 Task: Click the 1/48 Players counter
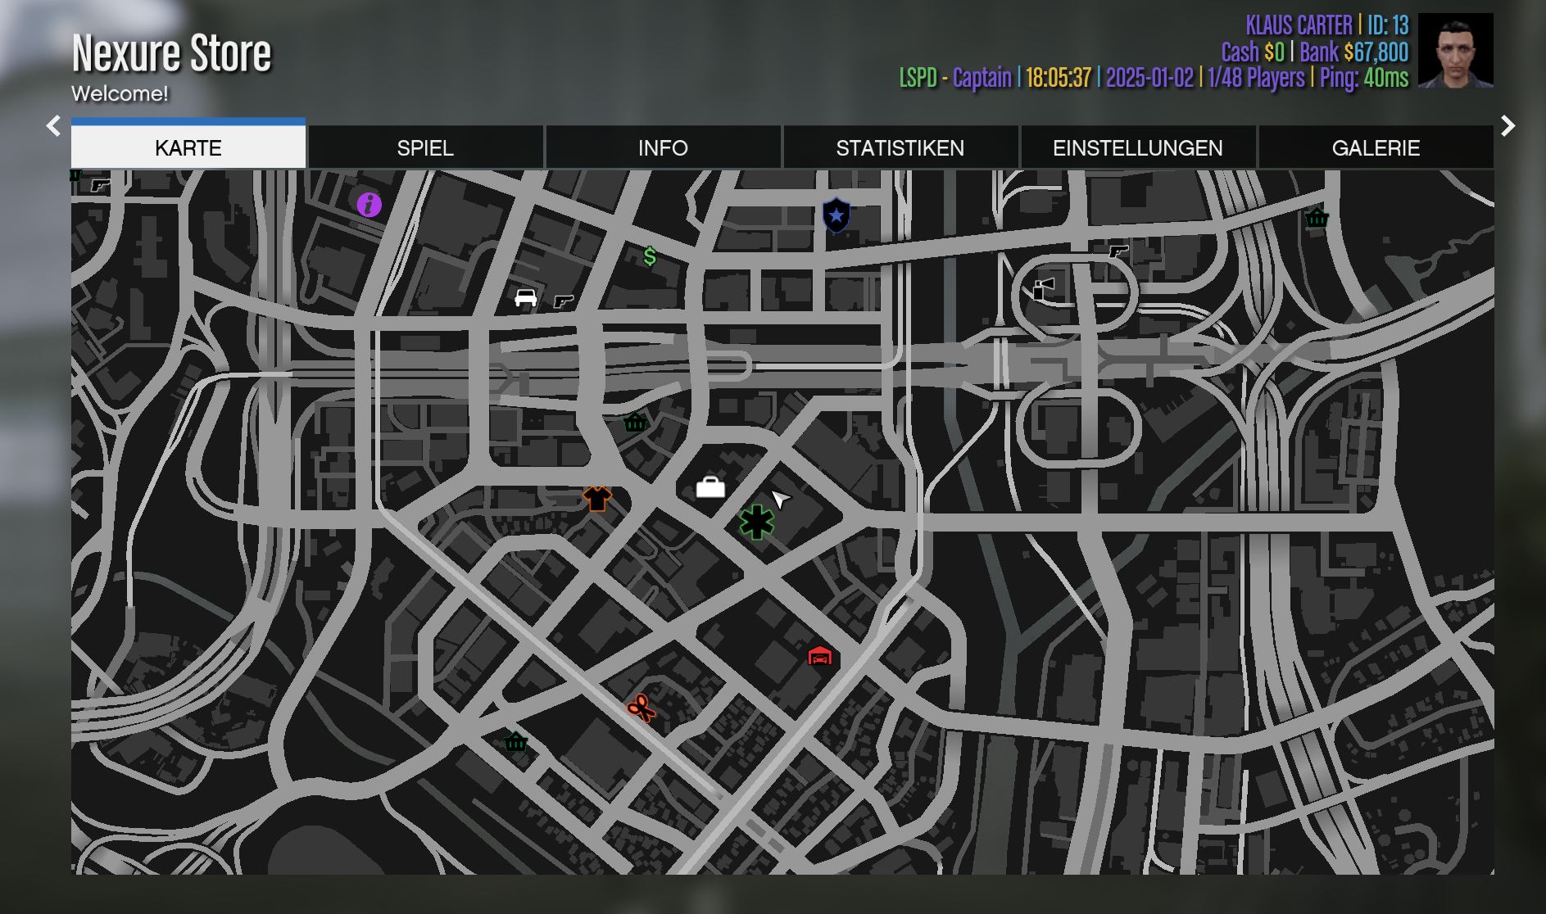(1256, 78)
